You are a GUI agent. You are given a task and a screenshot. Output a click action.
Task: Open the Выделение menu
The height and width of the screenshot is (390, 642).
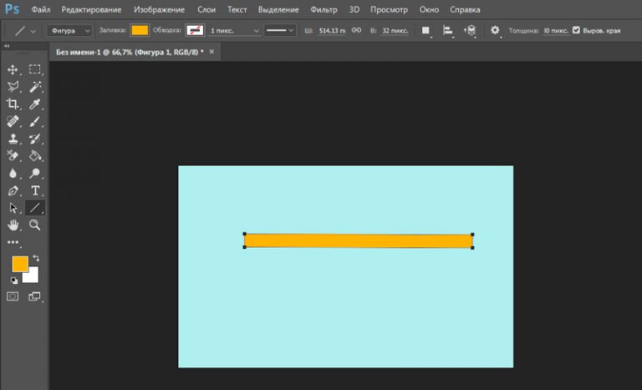[278, 9]
